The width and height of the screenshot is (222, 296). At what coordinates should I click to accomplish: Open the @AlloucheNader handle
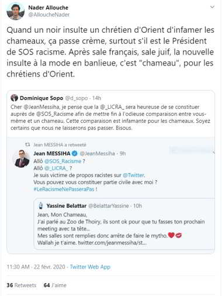click(49, 15)
